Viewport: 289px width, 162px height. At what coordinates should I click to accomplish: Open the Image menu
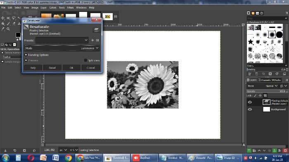[35, 8]
